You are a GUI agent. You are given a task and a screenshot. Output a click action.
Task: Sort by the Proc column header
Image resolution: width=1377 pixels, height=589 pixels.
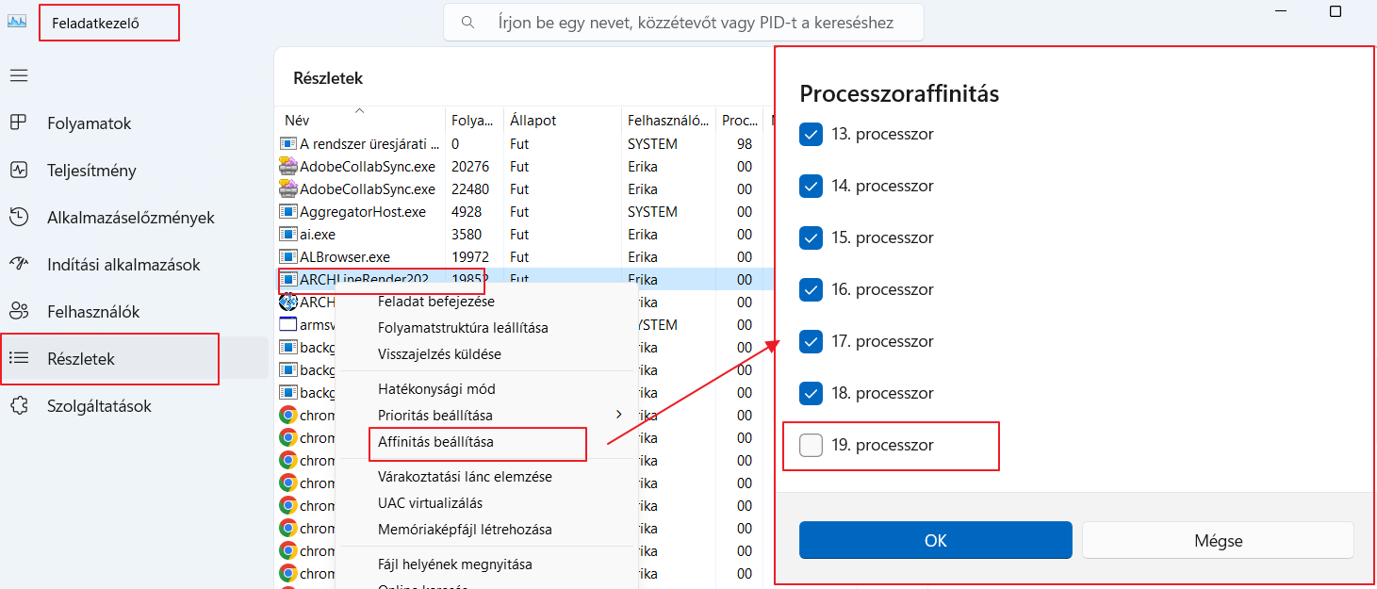point(740,121)
